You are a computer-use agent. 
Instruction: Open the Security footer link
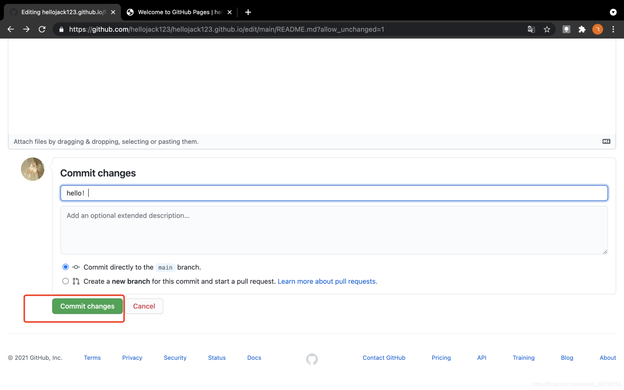pyautogui.click(x=175, y=357)
